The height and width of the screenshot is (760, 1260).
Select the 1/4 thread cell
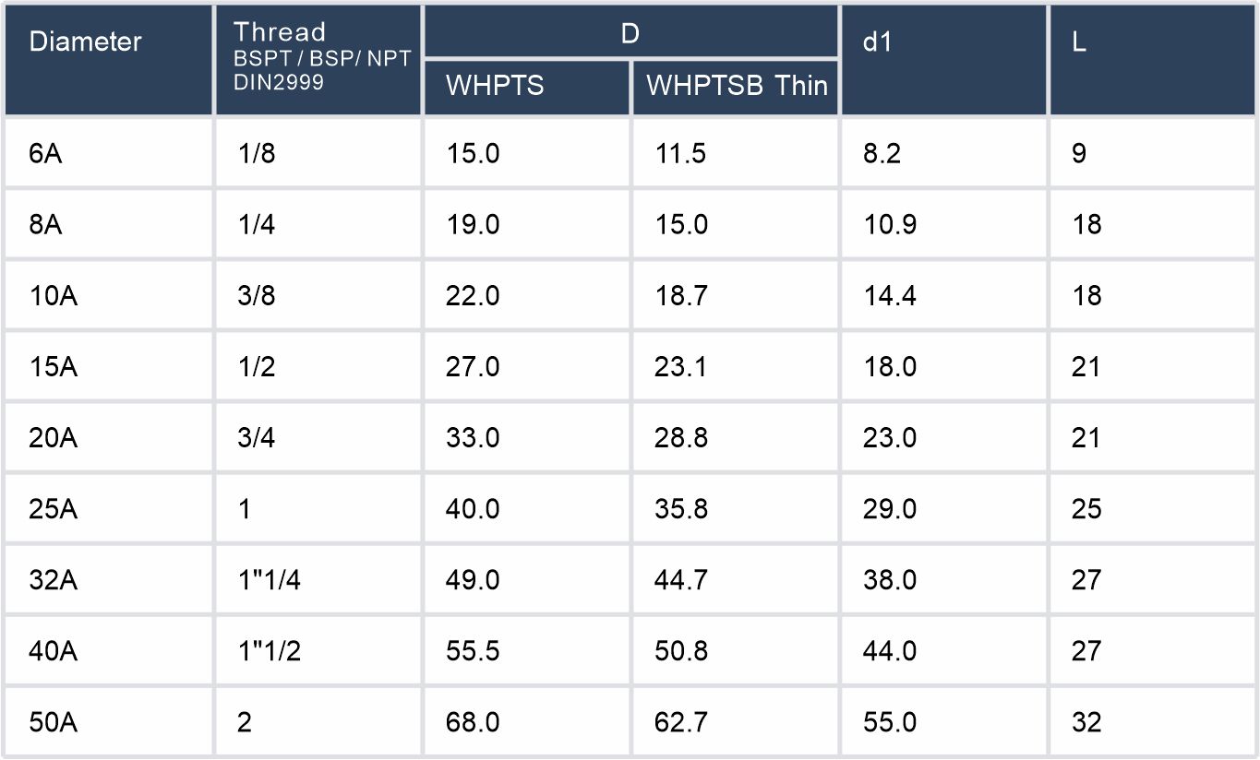258,224
